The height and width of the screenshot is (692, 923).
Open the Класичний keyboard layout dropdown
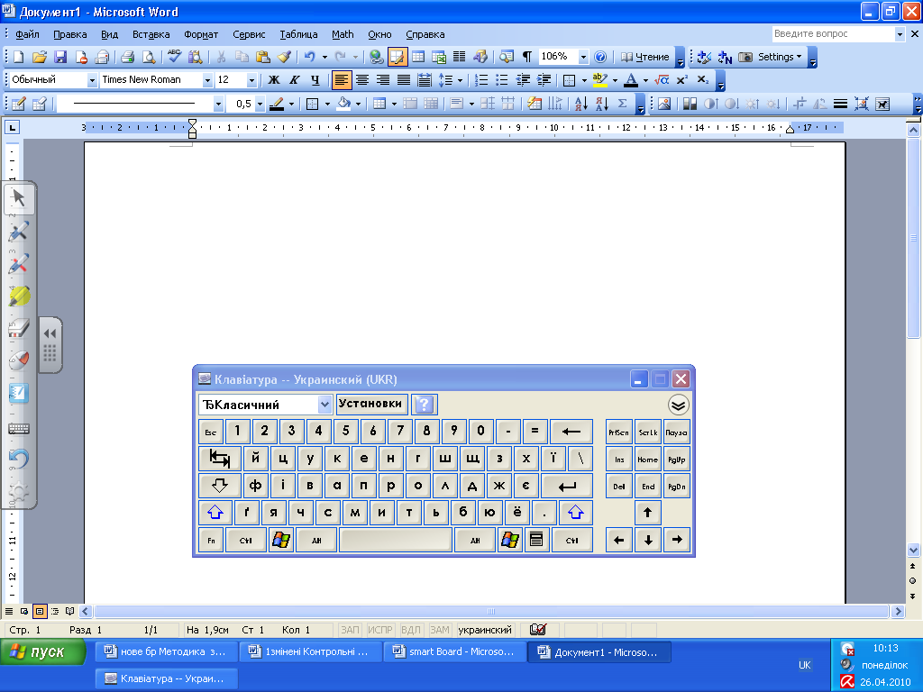(x=324, y=405)
